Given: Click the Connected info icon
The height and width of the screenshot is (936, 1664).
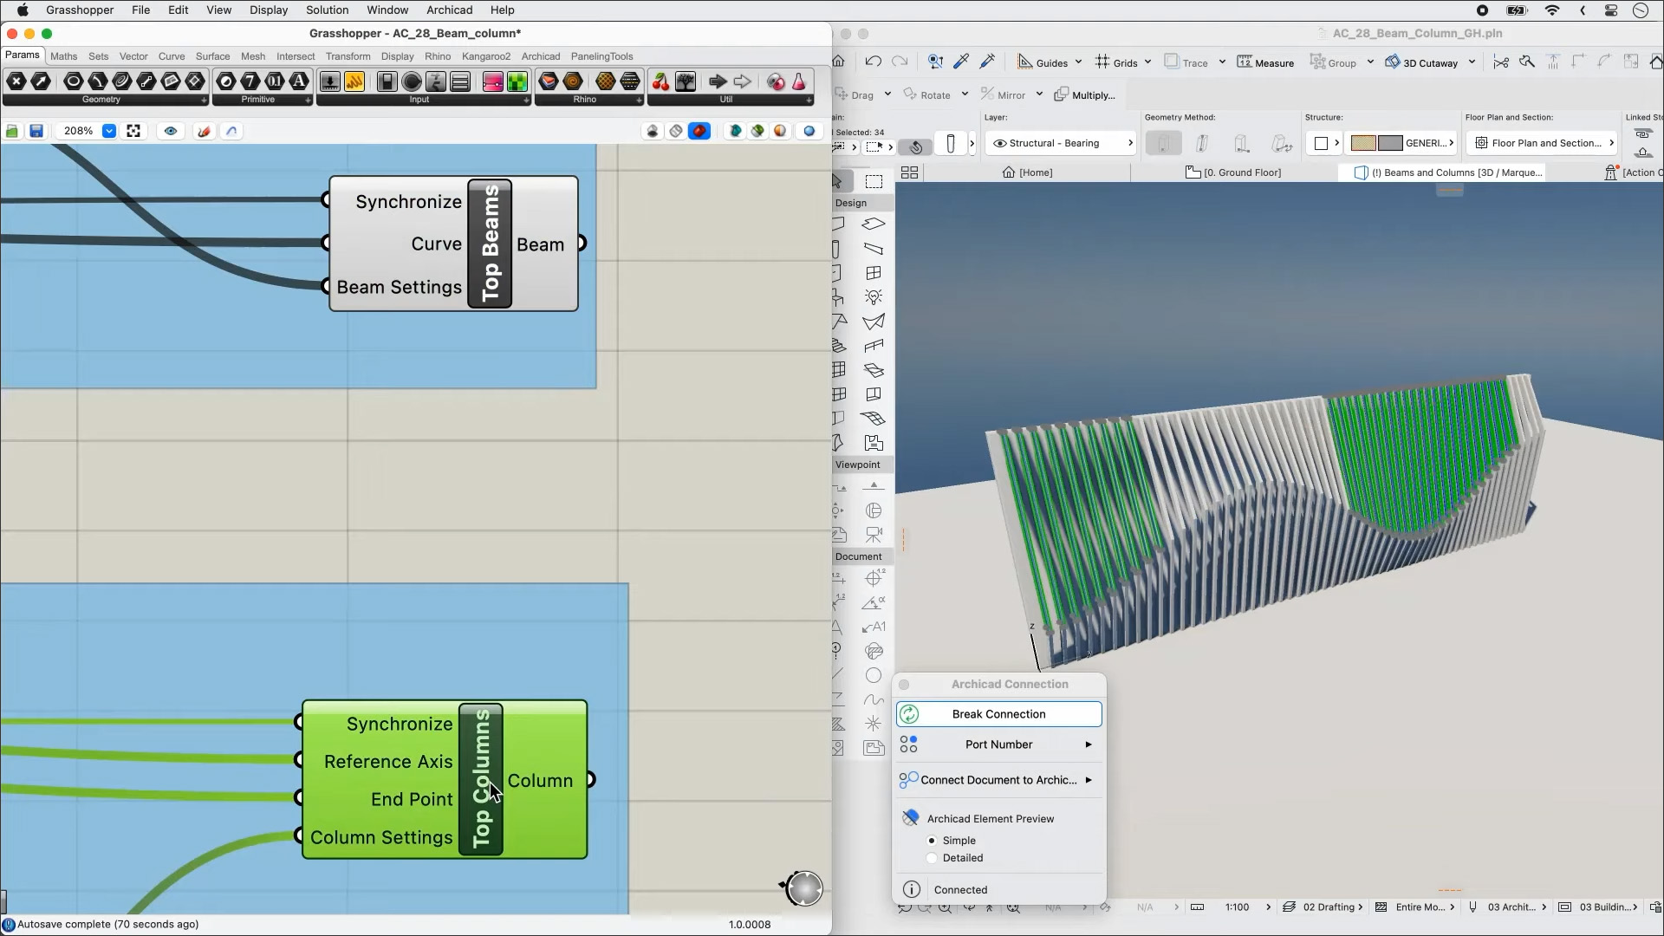Looking at the screenshot, I should click(912, 890).
